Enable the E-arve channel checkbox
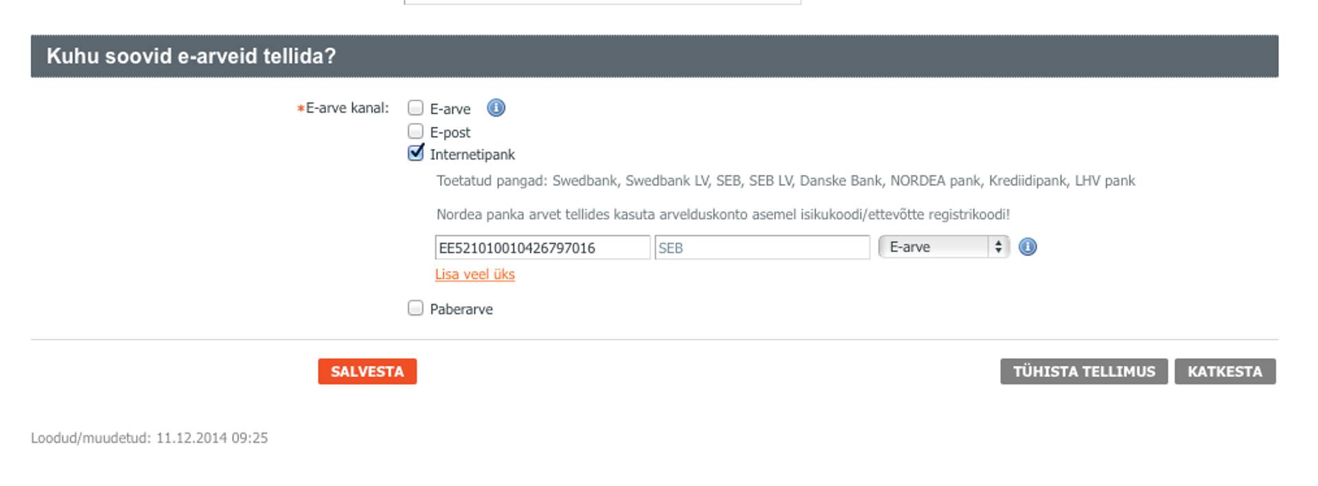 415,108
